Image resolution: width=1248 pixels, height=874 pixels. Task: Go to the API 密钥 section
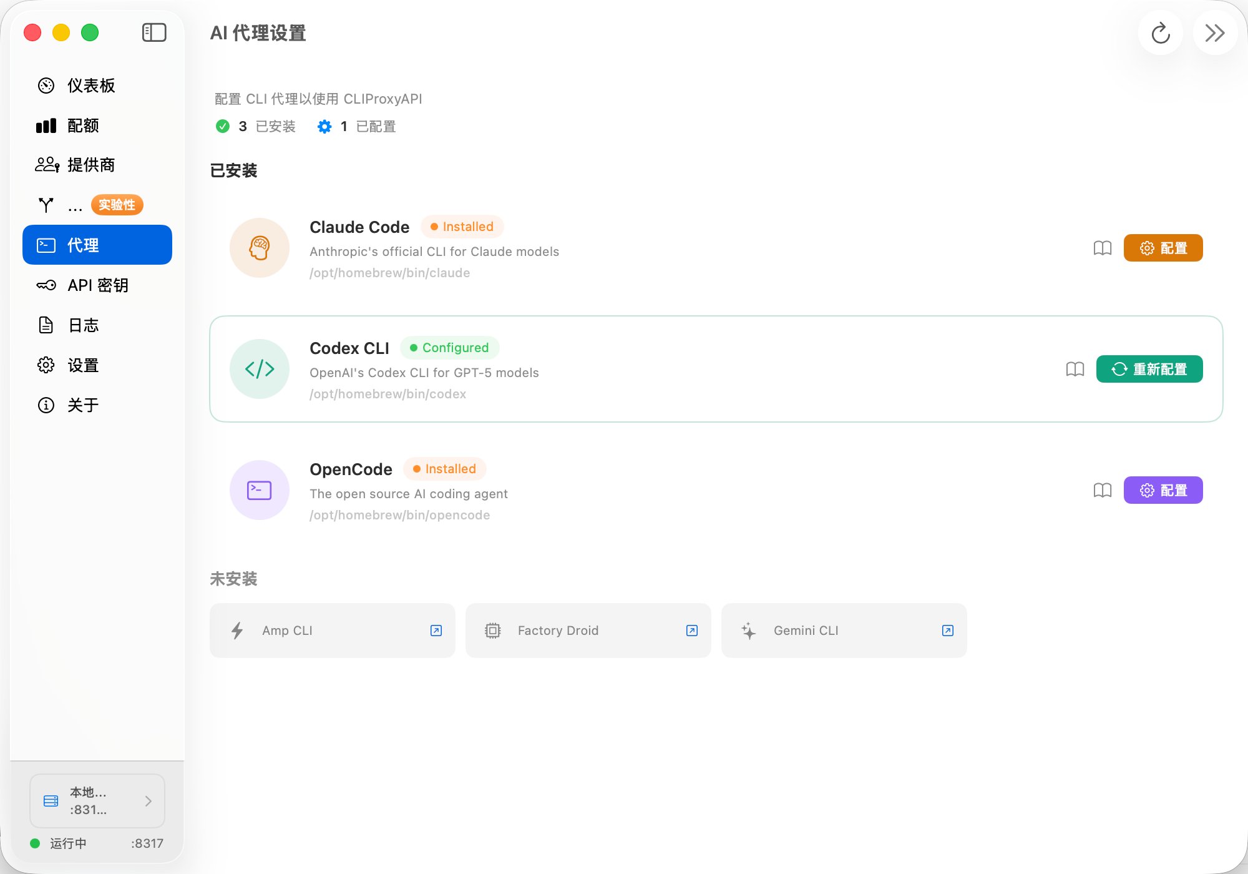[x=98, y=285]
